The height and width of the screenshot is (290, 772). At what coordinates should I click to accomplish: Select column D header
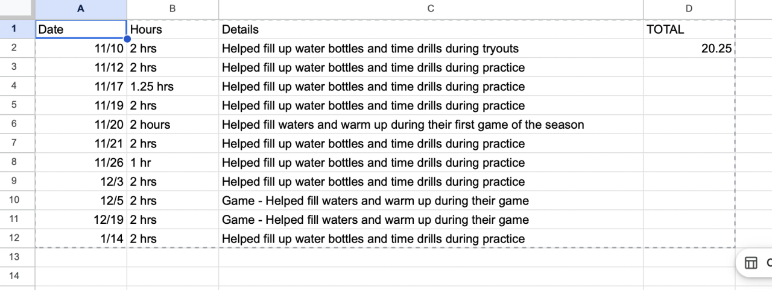coord(689,9)
